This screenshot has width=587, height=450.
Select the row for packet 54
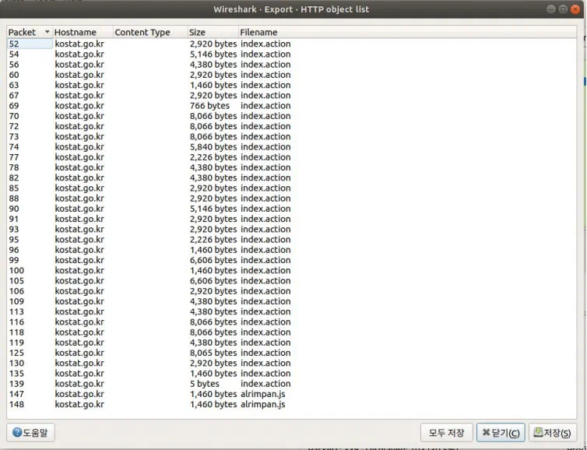(x=292, y=54)
